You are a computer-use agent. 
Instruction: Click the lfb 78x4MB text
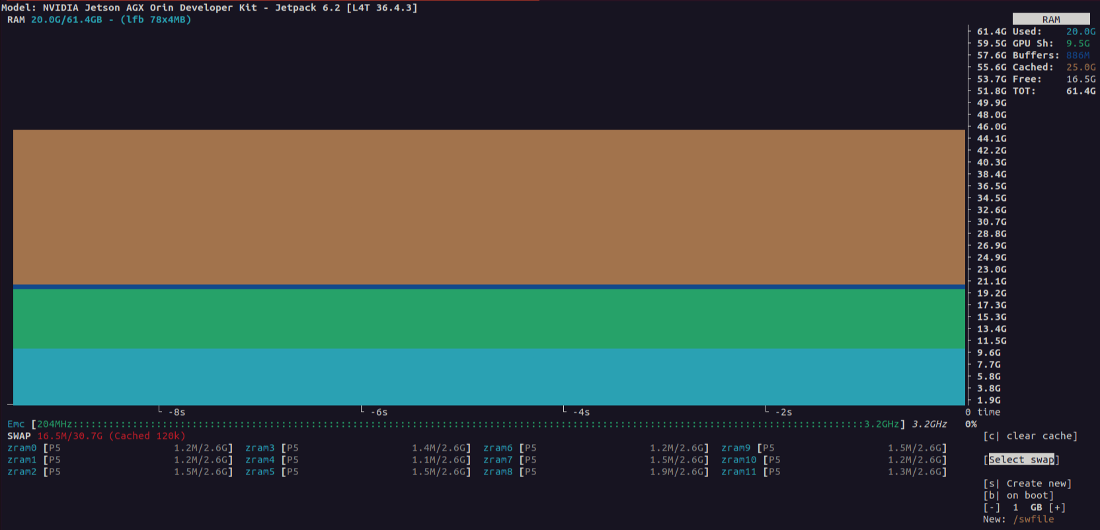pos(156,19)
